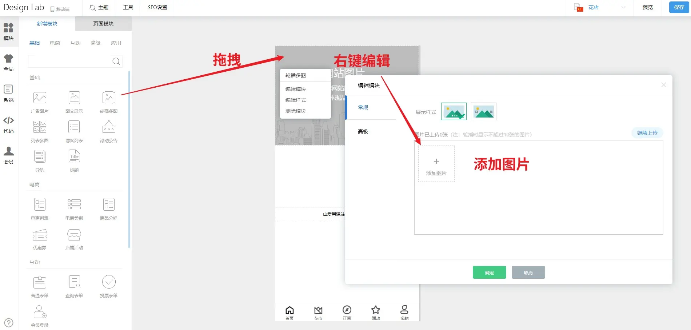Viewport: 691px width, 330px height.
Task: Choose the second 展示样式 display style option
Action: pyautogui.click(x=483, y=111)
